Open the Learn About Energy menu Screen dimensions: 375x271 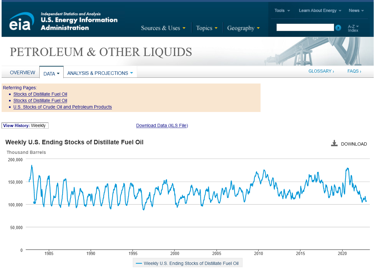[320, 11]
